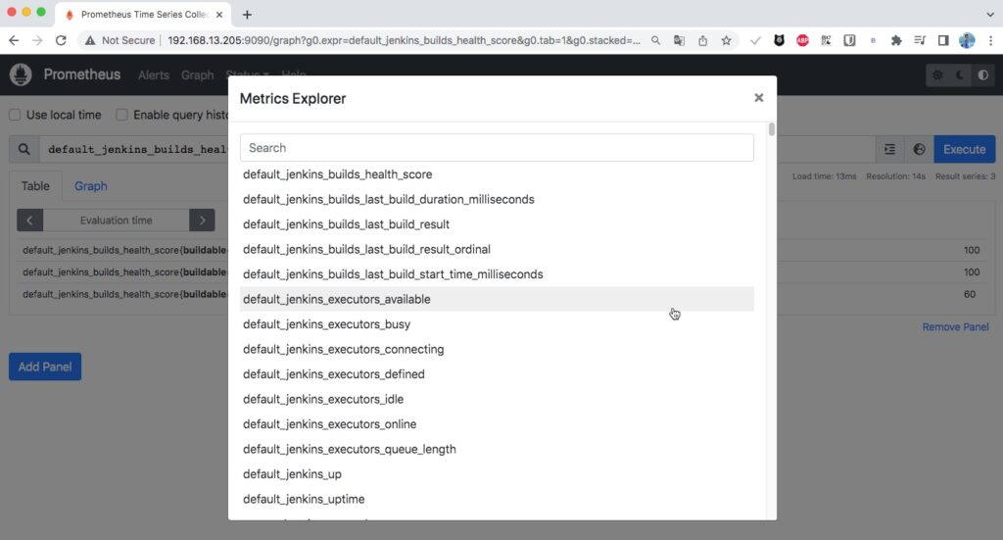
Task: Select default_jenkins_builds_health_score metric
Action: coord(497,174)
